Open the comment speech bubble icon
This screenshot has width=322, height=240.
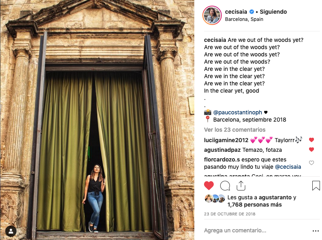(225, 186)
